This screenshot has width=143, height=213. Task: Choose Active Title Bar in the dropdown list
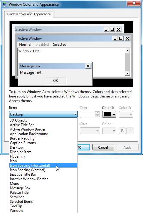pyautogui.click(x=43, y=125)
